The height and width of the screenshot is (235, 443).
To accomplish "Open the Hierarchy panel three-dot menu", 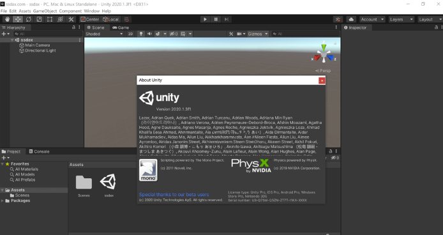I will point(79,27).
